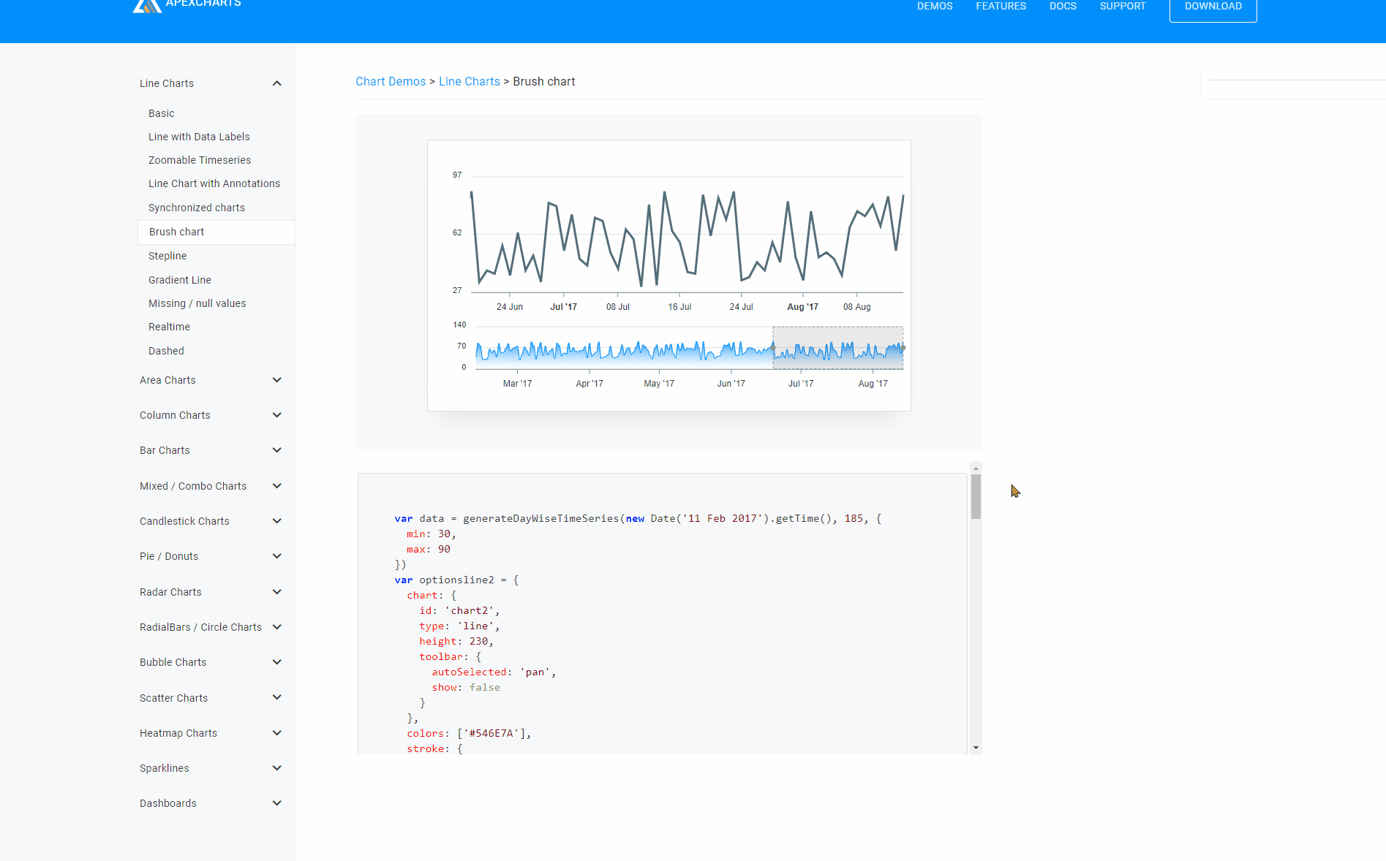Open the Dashed line demo
The image size is (1386, 861).
click(x=166, y=351)
